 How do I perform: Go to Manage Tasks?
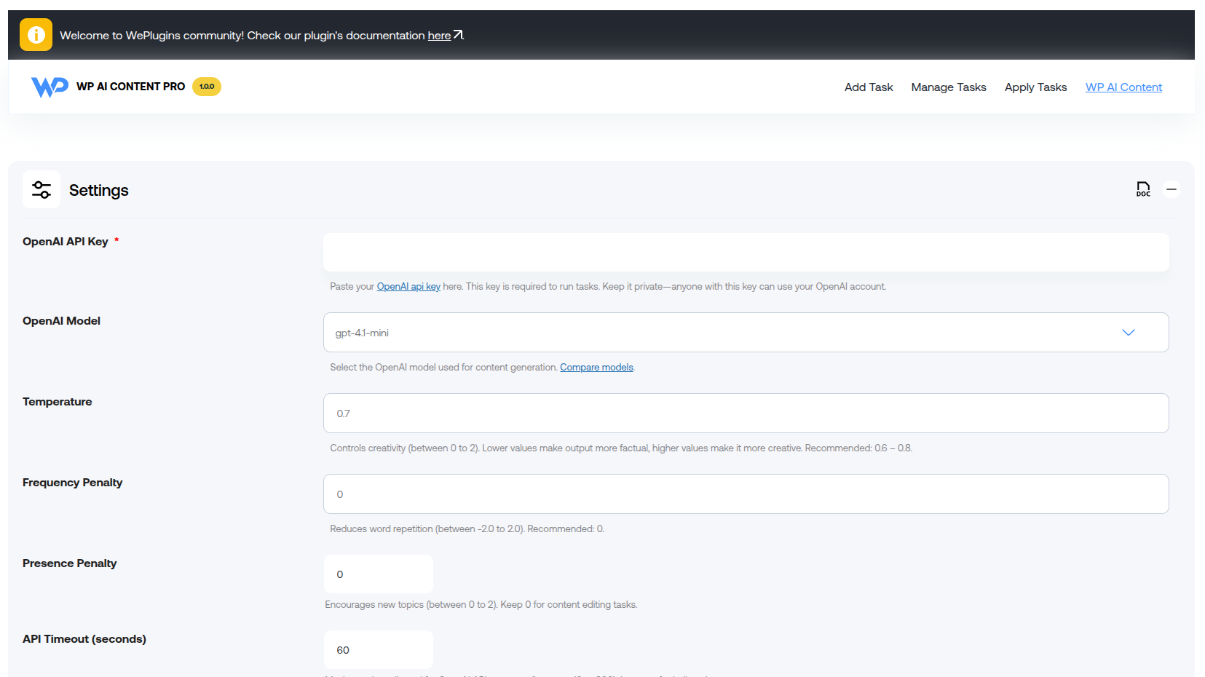(x=948, y=87)
